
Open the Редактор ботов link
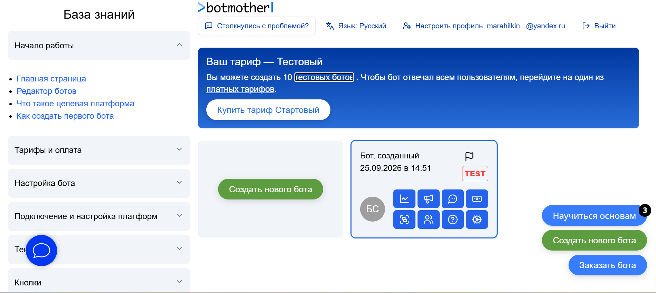click(46, 91)
